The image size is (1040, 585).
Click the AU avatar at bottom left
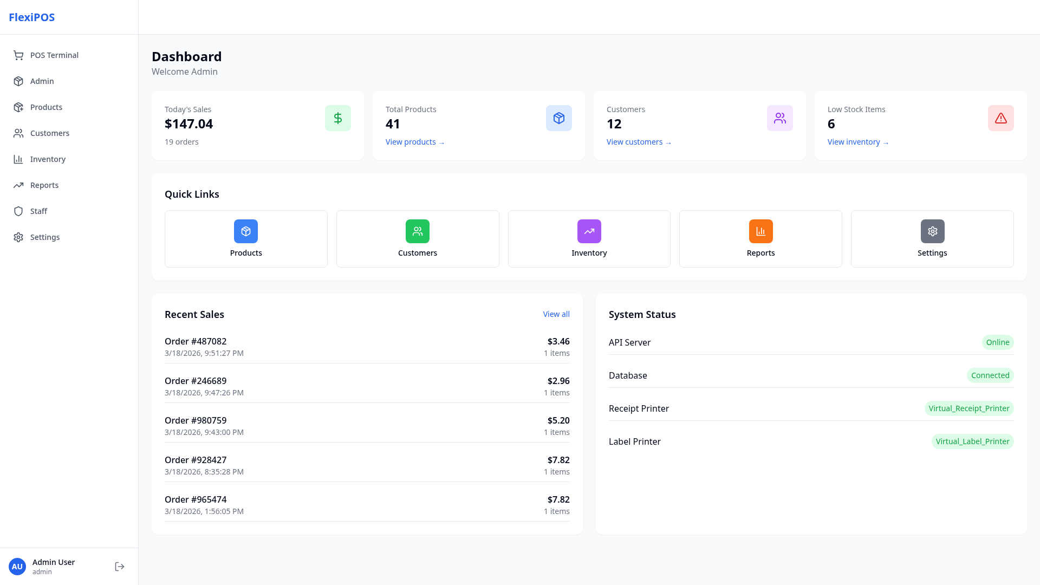[x=17, y=567]
